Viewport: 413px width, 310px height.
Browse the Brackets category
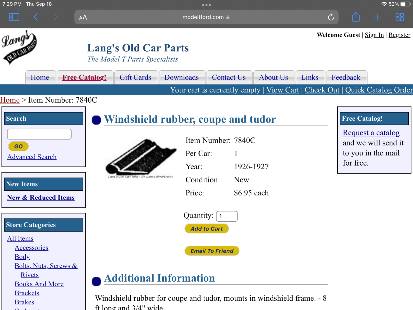click(27, 293)
